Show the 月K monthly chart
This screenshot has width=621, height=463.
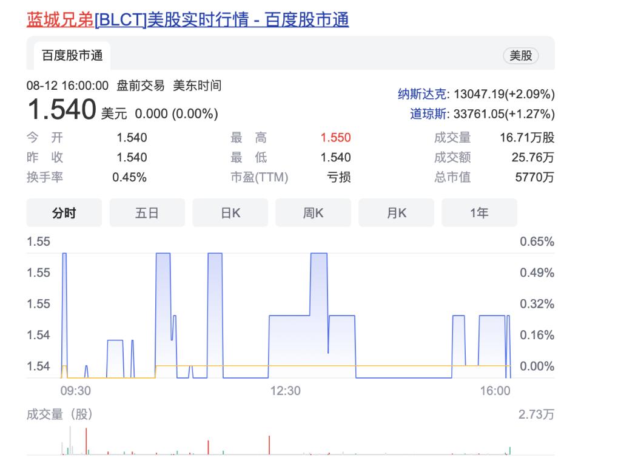(396, 213)
